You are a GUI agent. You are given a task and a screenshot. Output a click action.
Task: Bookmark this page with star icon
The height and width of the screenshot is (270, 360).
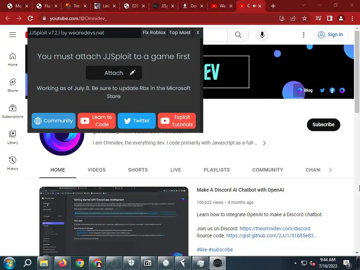tap(304, 18)
